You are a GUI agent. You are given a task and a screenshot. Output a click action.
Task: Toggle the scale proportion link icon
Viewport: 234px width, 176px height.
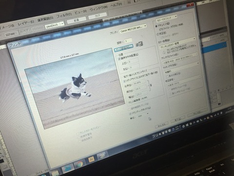tap(151, 85)
